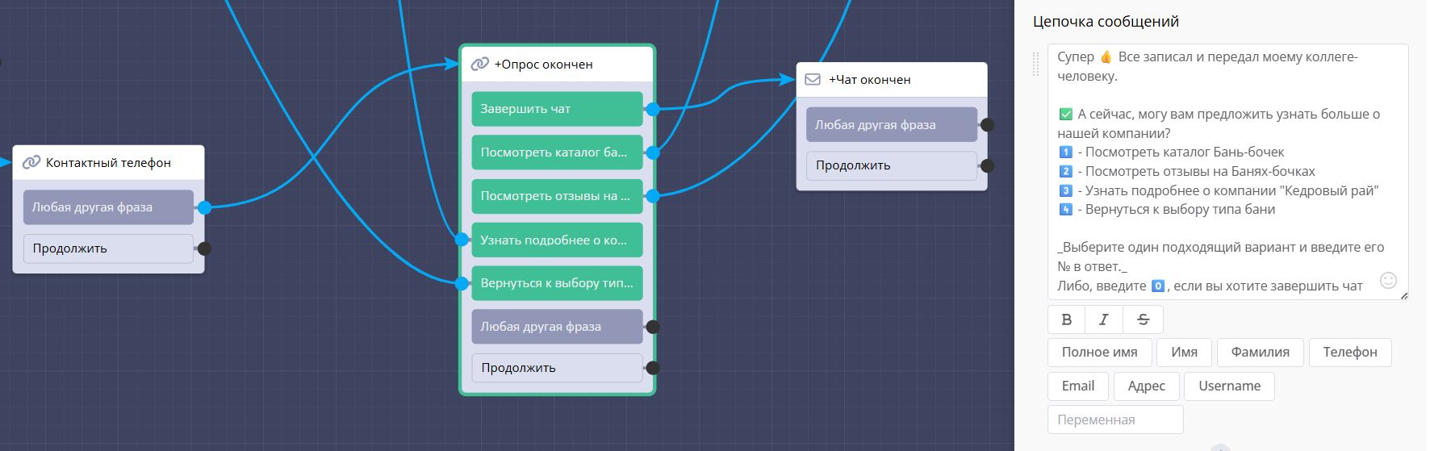Insert the Username variable
The width and height of the screenshot is (1430, 451).
[1228, 386]
